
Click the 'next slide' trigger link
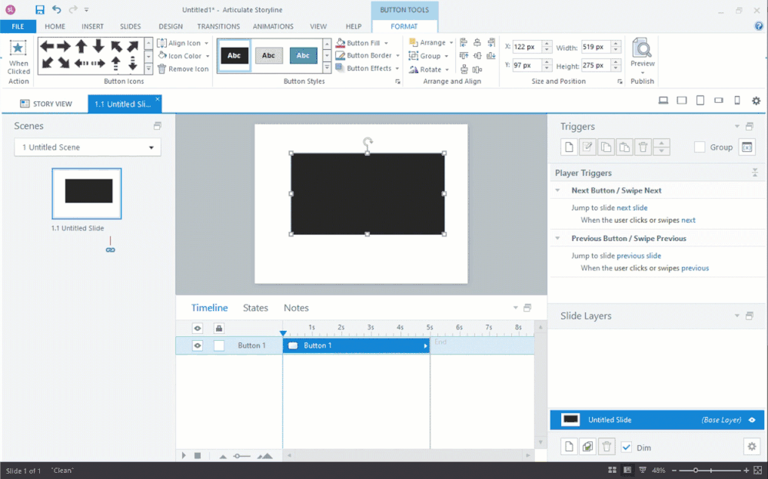coord(632,208)
